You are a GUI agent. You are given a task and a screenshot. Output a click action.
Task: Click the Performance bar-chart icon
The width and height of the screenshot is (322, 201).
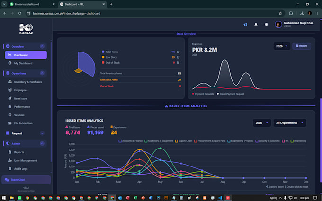pos(9,106)
